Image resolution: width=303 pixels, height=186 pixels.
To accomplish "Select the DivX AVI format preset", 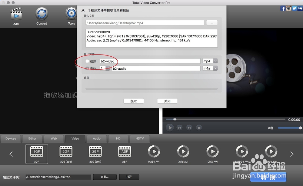I will (213, 154).
